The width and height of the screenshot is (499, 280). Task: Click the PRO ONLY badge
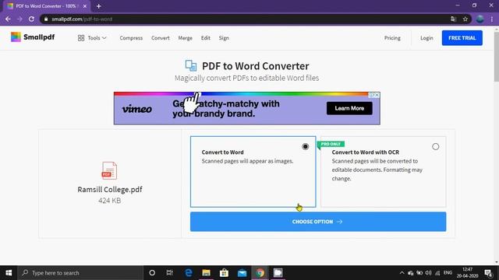[331, 144]
